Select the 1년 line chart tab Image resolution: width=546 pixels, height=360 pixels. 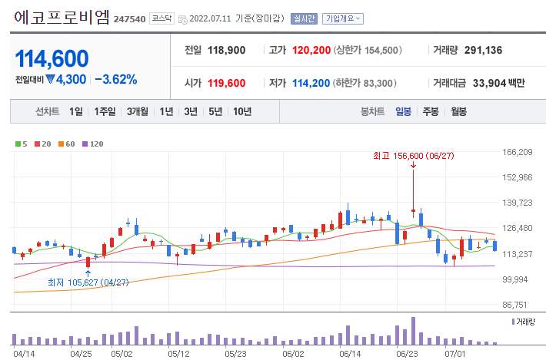pos(166,111)
